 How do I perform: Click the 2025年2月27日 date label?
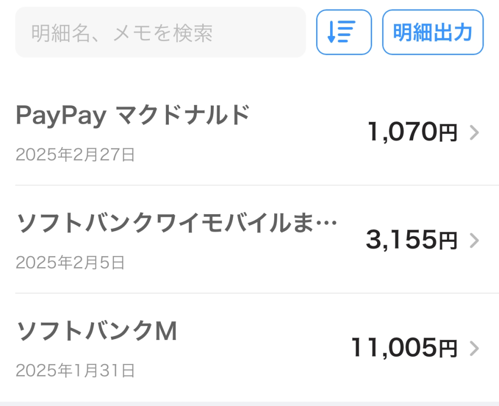(x=75, y=155)
